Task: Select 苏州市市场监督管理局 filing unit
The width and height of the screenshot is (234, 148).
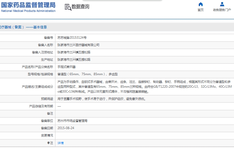Action: click(x=72, y=121)
